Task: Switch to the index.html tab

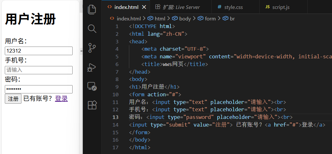Action: click(x=126, y=7)
